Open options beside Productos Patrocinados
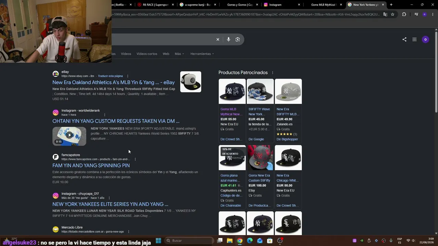Image resolution: width=438 pixels, height=246 pixels. [x=272, y=73]
